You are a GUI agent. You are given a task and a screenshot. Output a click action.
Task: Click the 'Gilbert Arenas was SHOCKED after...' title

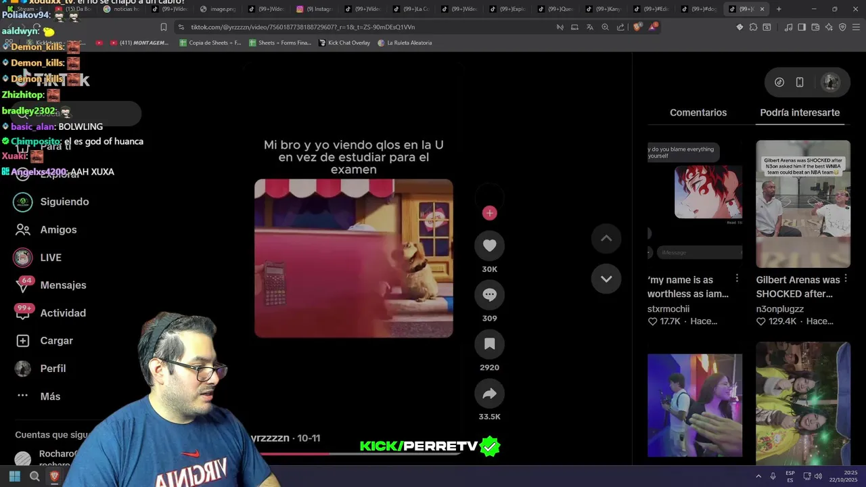(x=798, y=287)
